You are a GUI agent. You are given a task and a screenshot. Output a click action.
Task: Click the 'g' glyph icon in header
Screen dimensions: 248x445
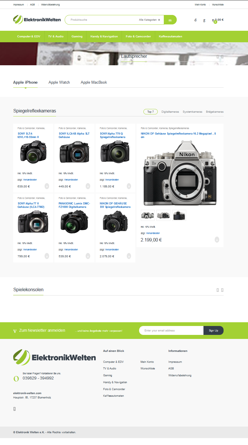point(204,20)
